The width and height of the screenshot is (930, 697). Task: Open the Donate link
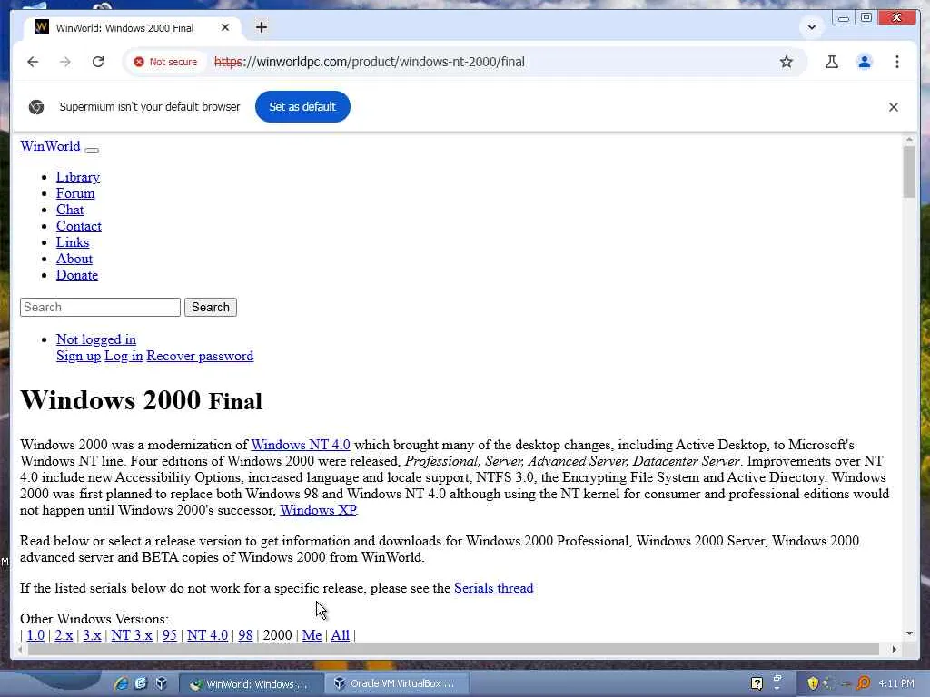coord(77,275)
